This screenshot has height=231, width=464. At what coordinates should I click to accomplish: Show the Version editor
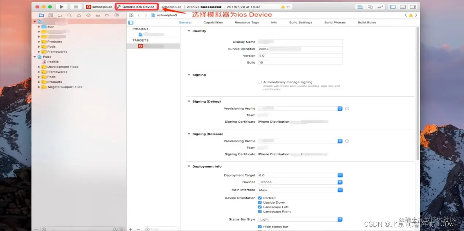(380, 7)
